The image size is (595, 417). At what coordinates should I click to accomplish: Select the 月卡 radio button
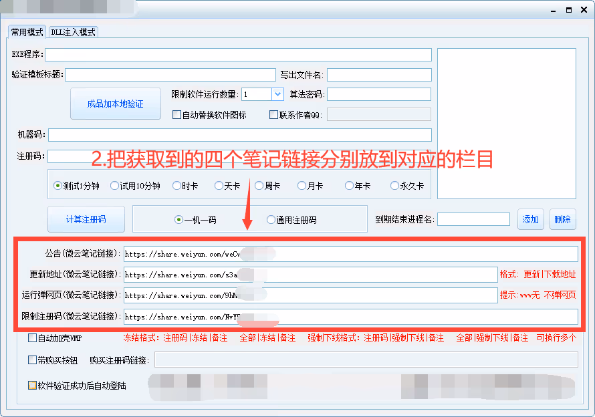point(302,186)
